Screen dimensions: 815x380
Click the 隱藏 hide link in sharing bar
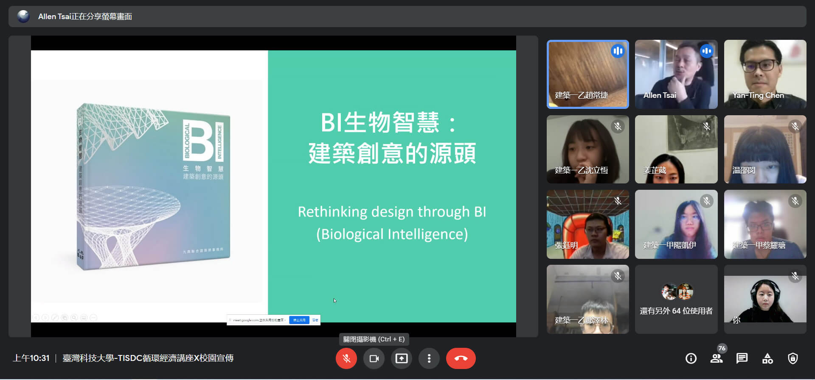coord(315,320)
